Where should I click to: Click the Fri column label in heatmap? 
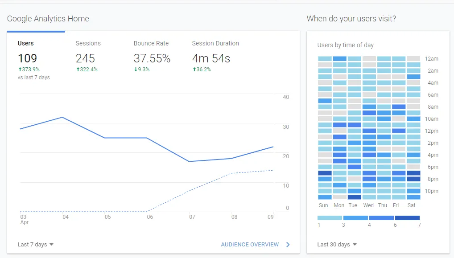(396, 205)
